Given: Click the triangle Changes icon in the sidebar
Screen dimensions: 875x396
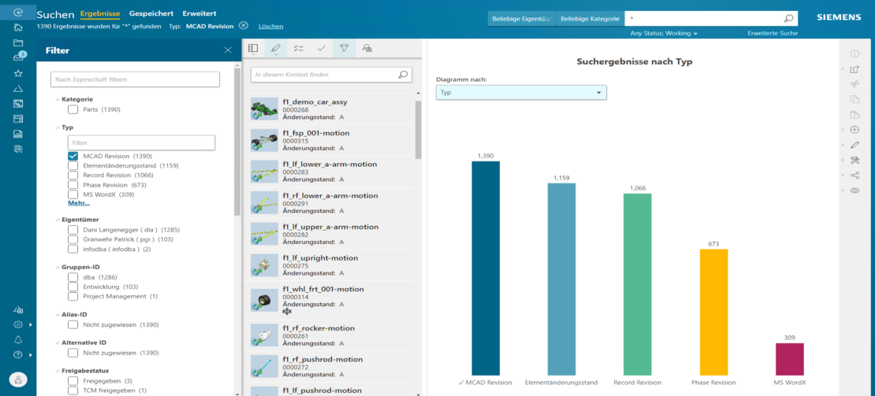Looking at the screenshot, I should 18,88.
